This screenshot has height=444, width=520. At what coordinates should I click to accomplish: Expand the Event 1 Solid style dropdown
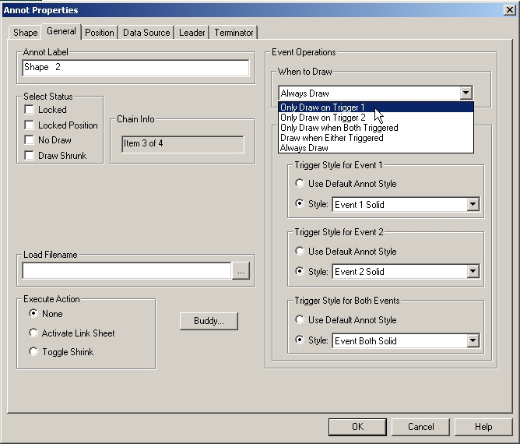[x=473, y=205]
